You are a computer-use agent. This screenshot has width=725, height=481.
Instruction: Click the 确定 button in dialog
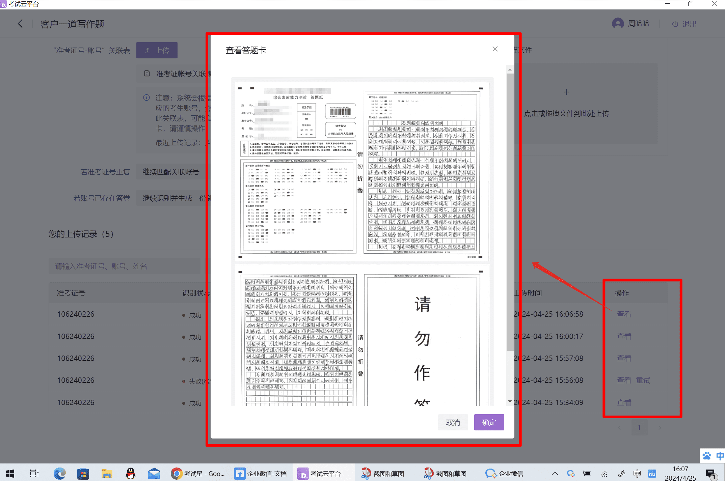(x=489, y=422)
